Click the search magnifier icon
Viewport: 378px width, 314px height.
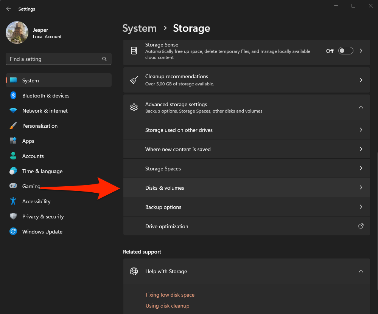click(x=104, y=59)
